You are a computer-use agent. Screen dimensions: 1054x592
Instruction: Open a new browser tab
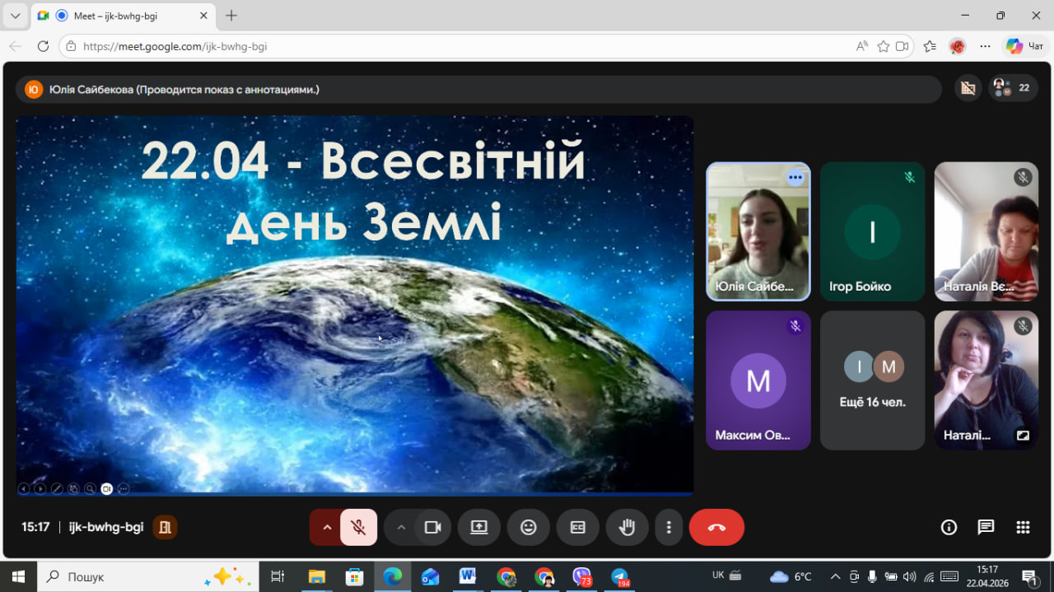coord(231,16)
